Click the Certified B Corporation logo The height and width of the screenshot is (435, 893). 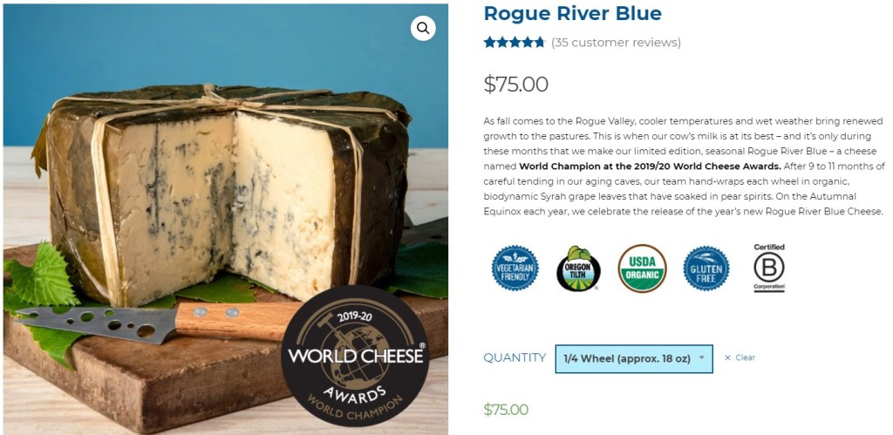pos(769,268)
